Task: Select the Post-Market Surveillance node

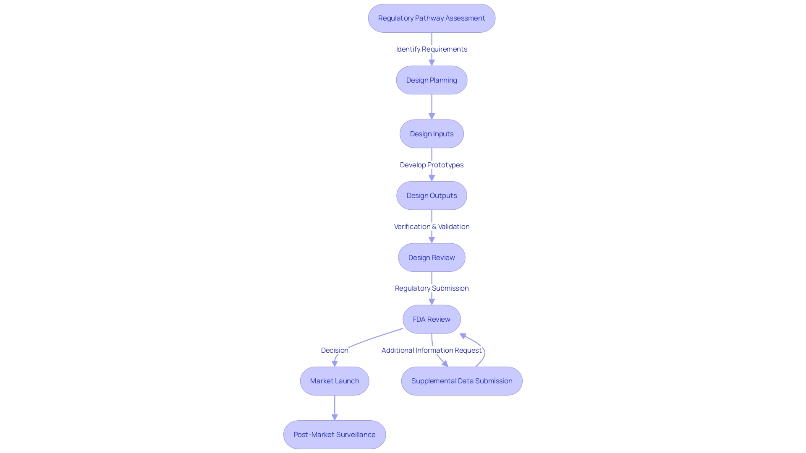Action: tap(334, 434)
